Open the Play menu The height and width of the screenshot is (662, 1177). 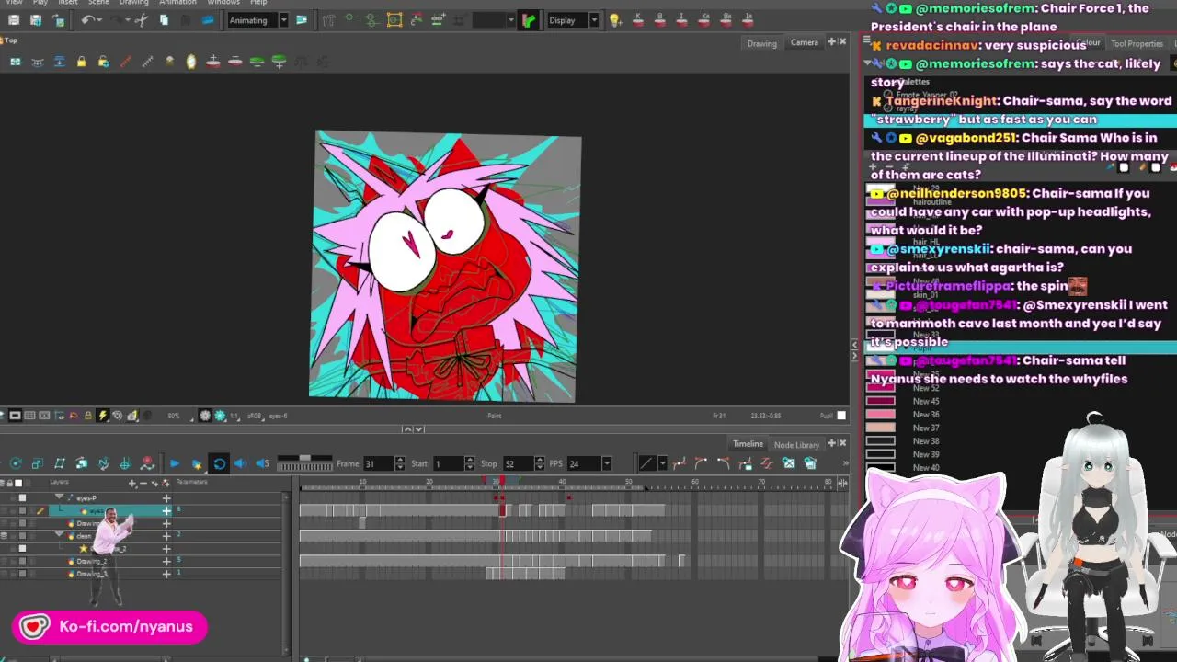pyautogui.click(x=40, y=3)
